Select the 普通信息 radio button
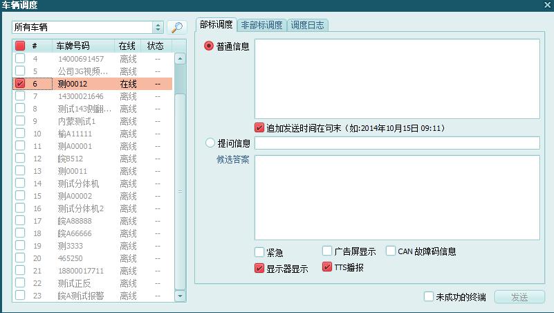This screenshot has height=313, width=554. coord(210,46)
